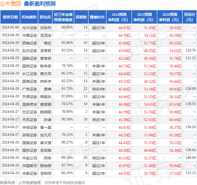Select the 中原证券 institution cell
This screenshot has width=197, height=185.
[30, 35]
